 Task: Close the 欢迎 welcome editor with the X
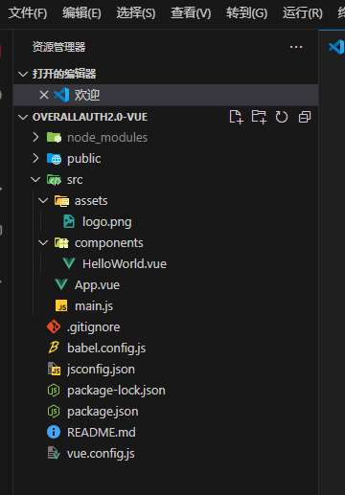44,95
